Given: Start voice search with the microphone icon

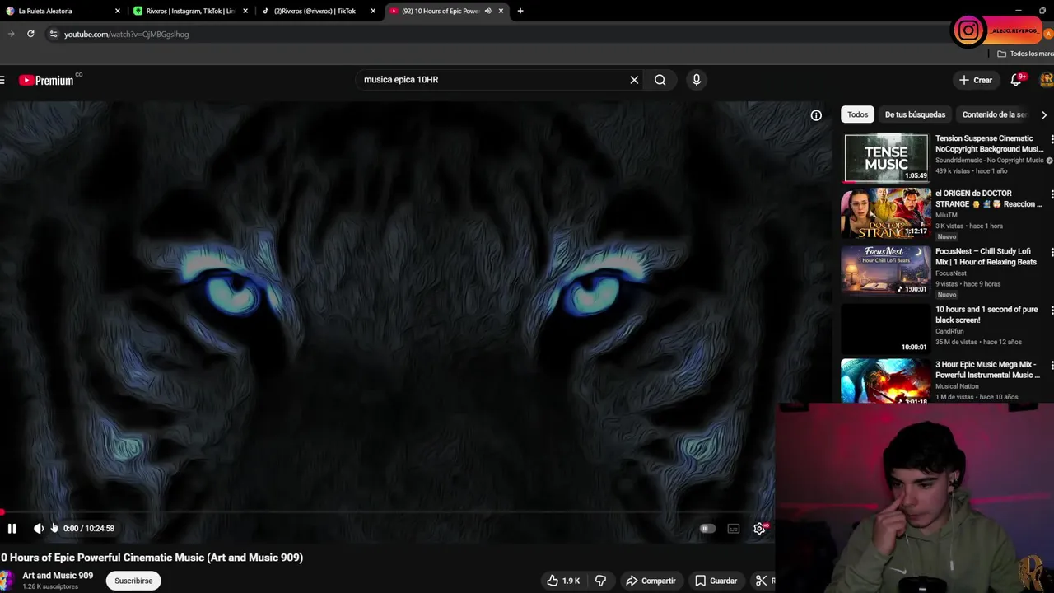Looking at the screenshot, I should (x=697, y=80).
